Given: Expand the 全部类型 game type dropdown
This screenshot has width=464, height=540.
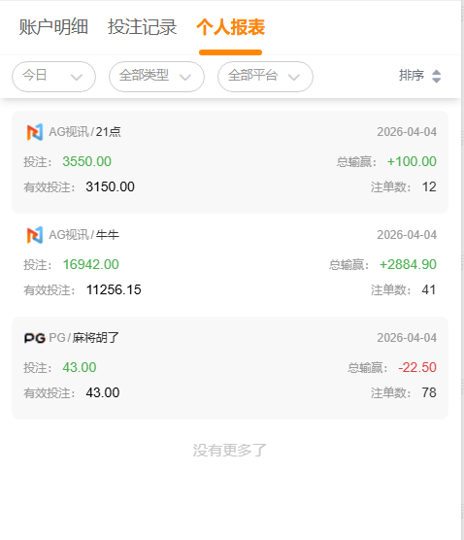Looking at the screenshot, I should click(156, 77).
